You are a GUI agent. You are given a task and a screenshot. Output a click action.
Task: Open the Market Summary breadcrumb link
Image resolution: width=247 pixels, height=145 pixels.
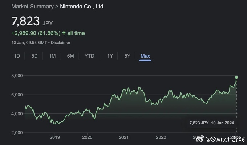pos(32,7)
